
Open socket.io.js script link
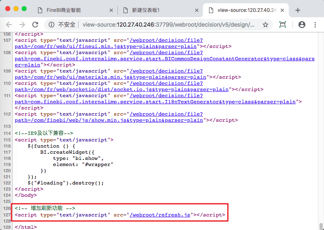point(122,89)
